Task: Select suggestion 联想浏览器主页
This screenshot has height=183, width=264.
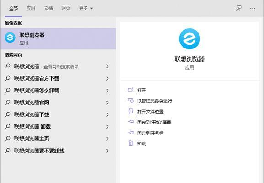Action: [58, 139]
